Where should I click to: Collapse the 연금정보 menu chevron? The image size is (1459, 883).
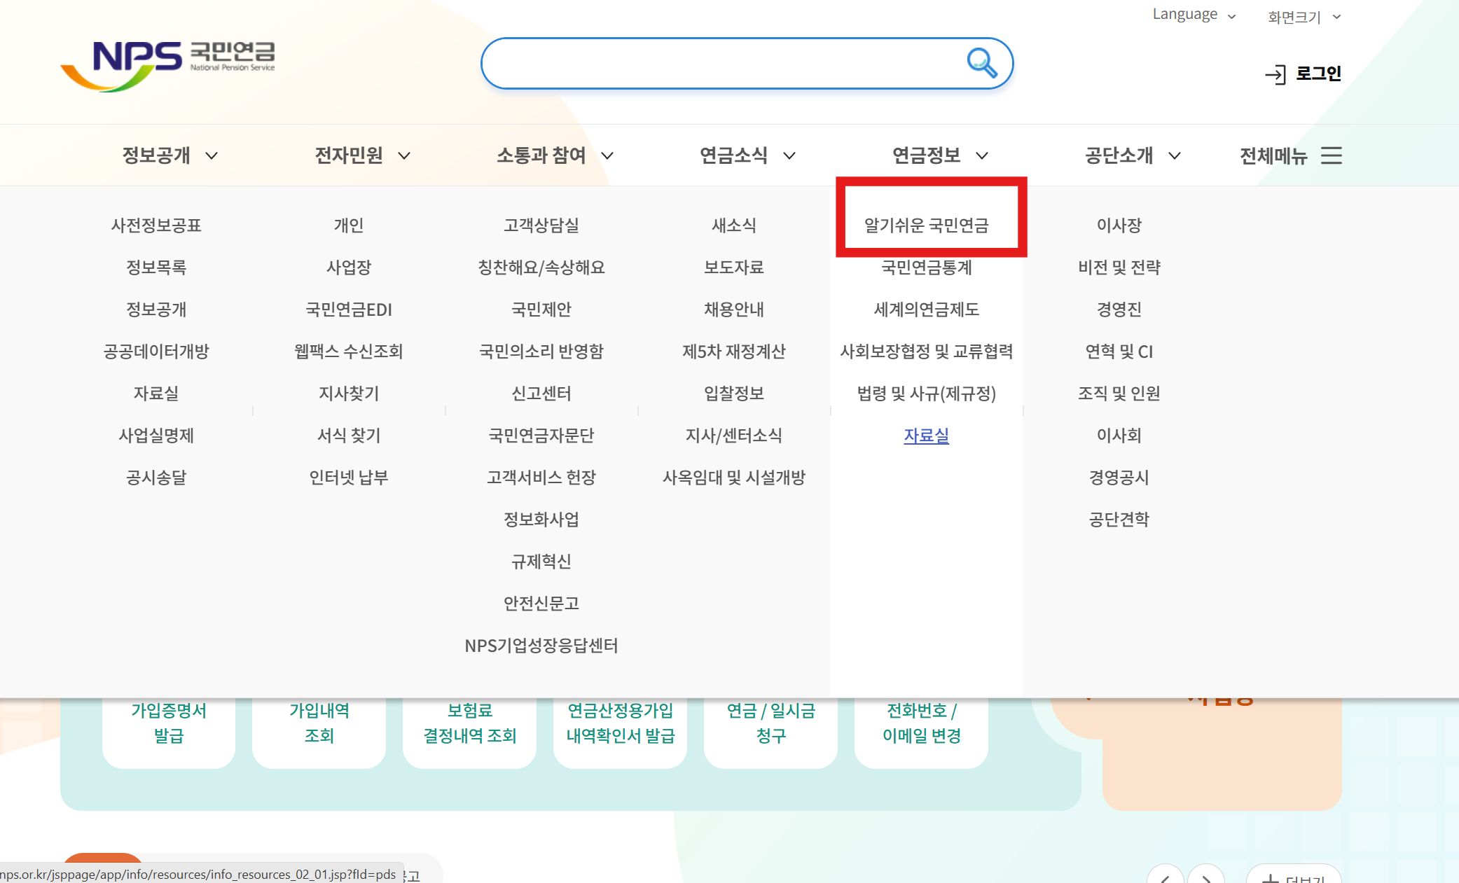(x=982, y=155)
